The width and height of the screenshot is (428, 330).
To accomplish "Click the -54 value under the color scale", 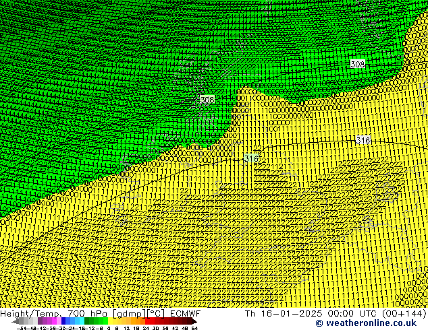I will 22,329.
